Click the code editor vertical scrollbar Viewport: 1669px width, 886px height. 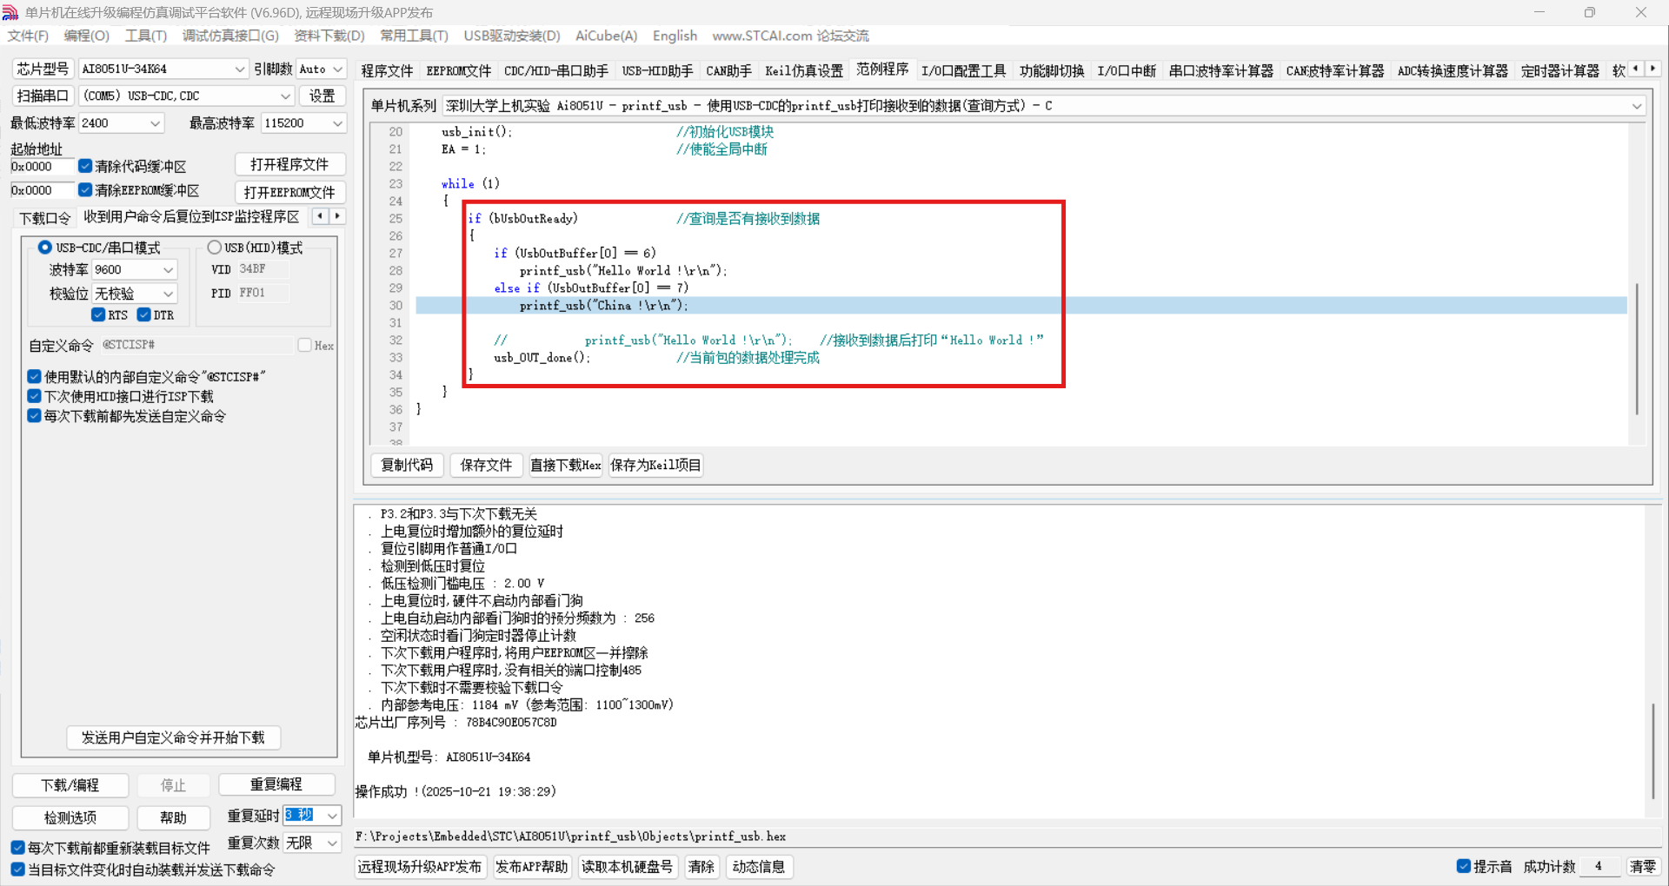1637,347
